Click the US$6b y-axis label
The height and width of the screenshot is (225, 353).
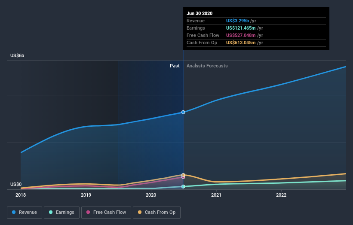click(x=17, y=55)
